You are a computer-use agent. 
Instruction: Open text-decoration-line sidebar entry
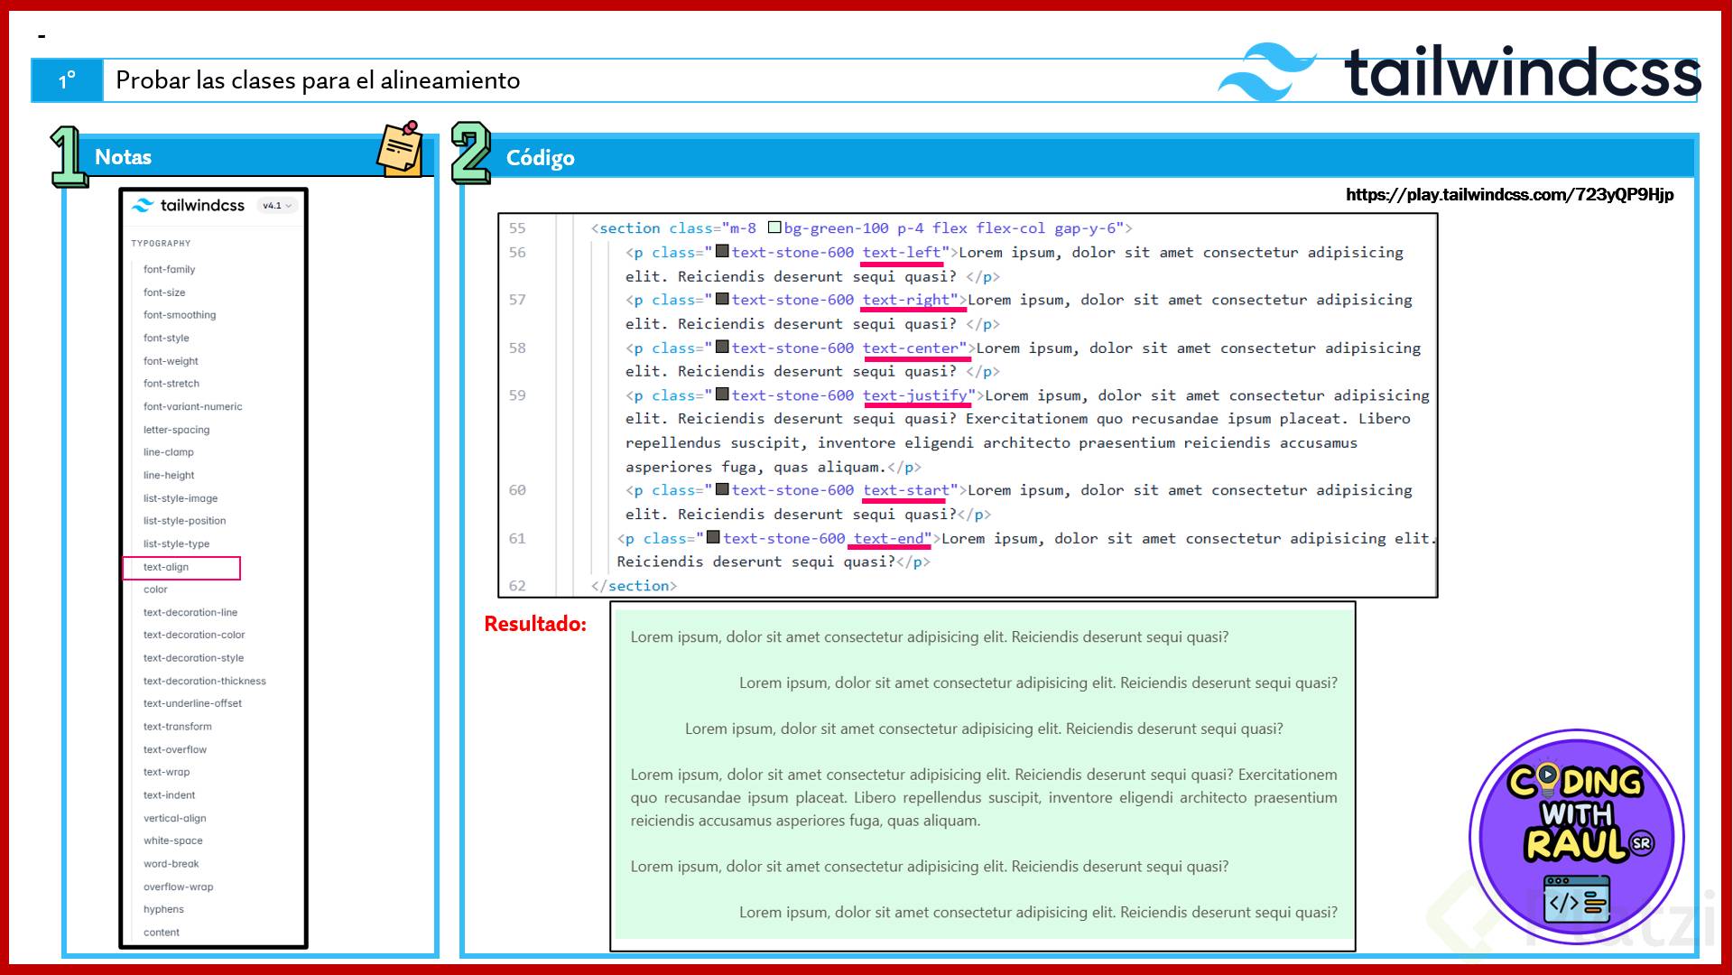coord(190,612)
